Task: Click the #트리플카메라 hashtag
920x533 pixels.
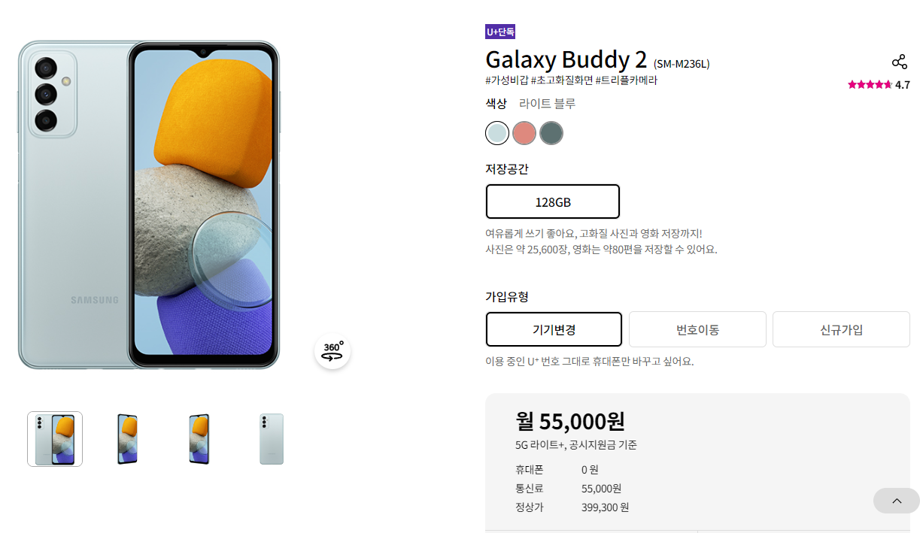Action: (626, 80)
